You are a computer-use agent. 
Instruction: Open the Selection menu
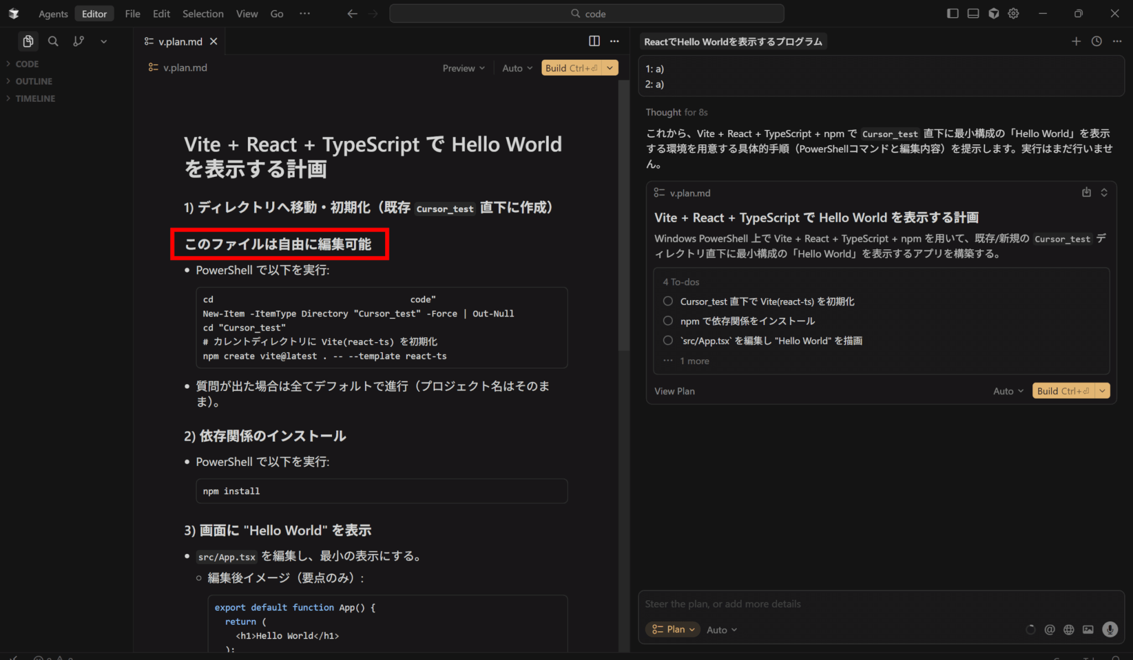[x=202, y=14]
